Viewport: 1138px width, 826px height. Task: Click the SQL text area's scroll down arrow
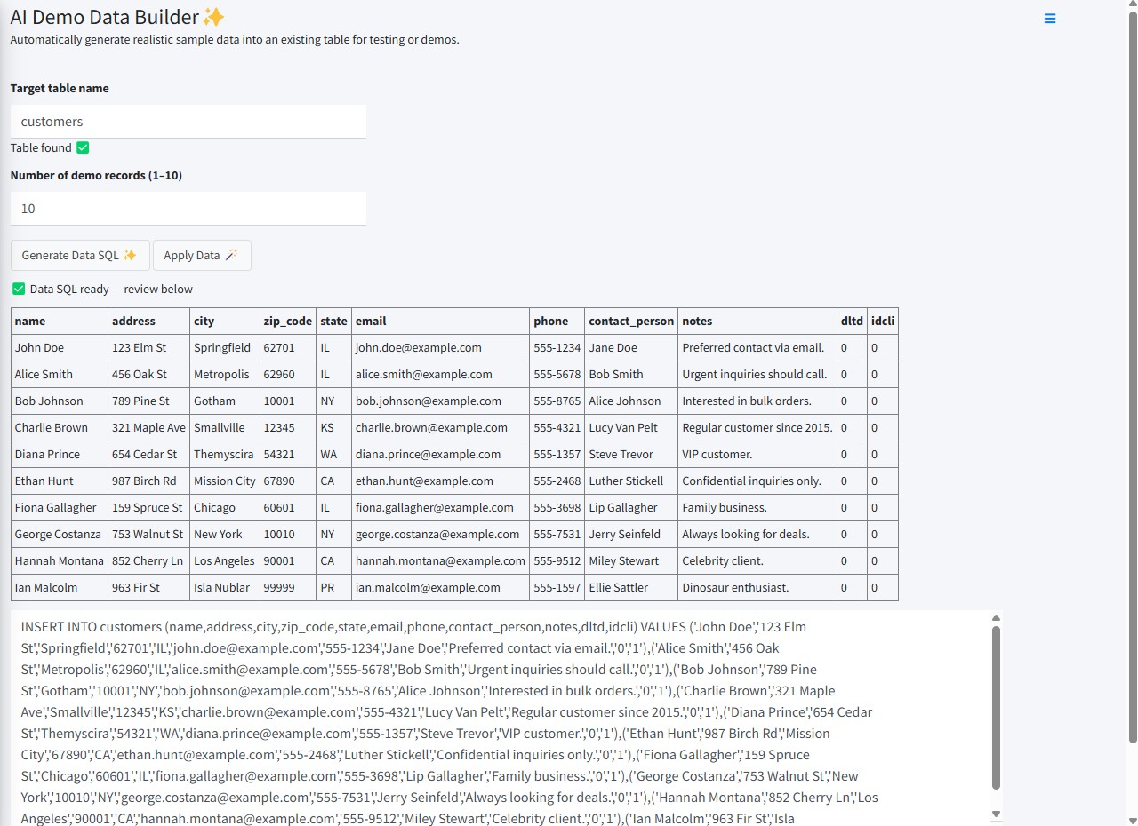pyautogui.click(x=996, y=814)
